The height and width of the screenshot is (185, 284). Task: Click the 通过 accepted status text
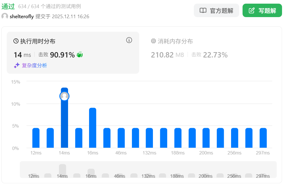coord(8,6)
